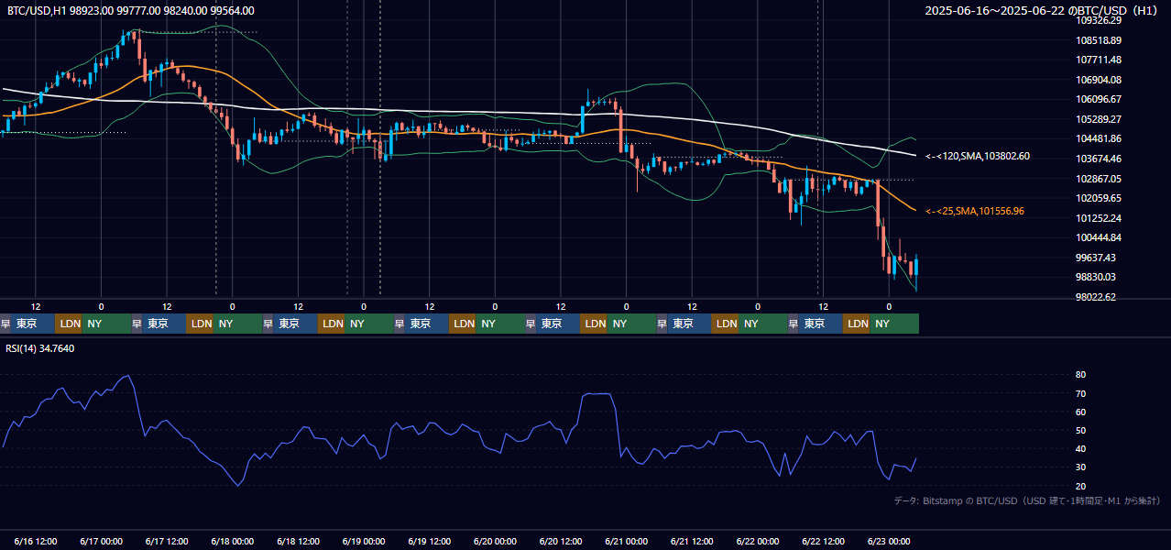The width and height of the screenshot is (1171, 550).
Task: Click price axis value 100444.84
Action: pyautogui.click(x=1100, y=237)
